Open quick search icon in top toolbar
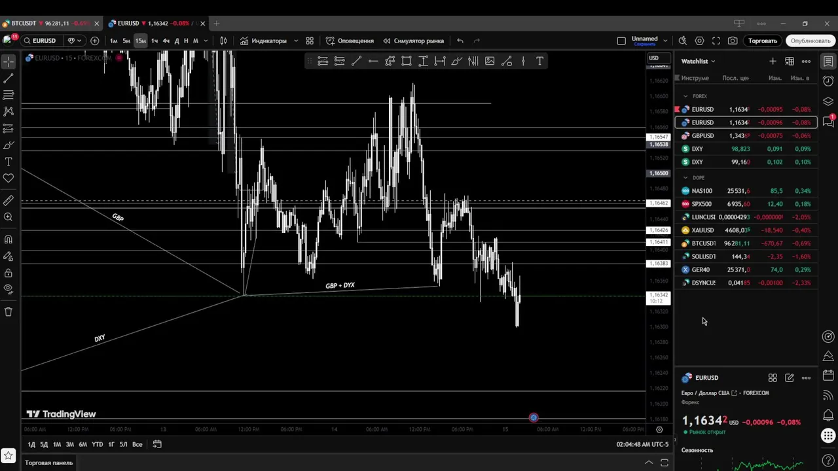 682,41
